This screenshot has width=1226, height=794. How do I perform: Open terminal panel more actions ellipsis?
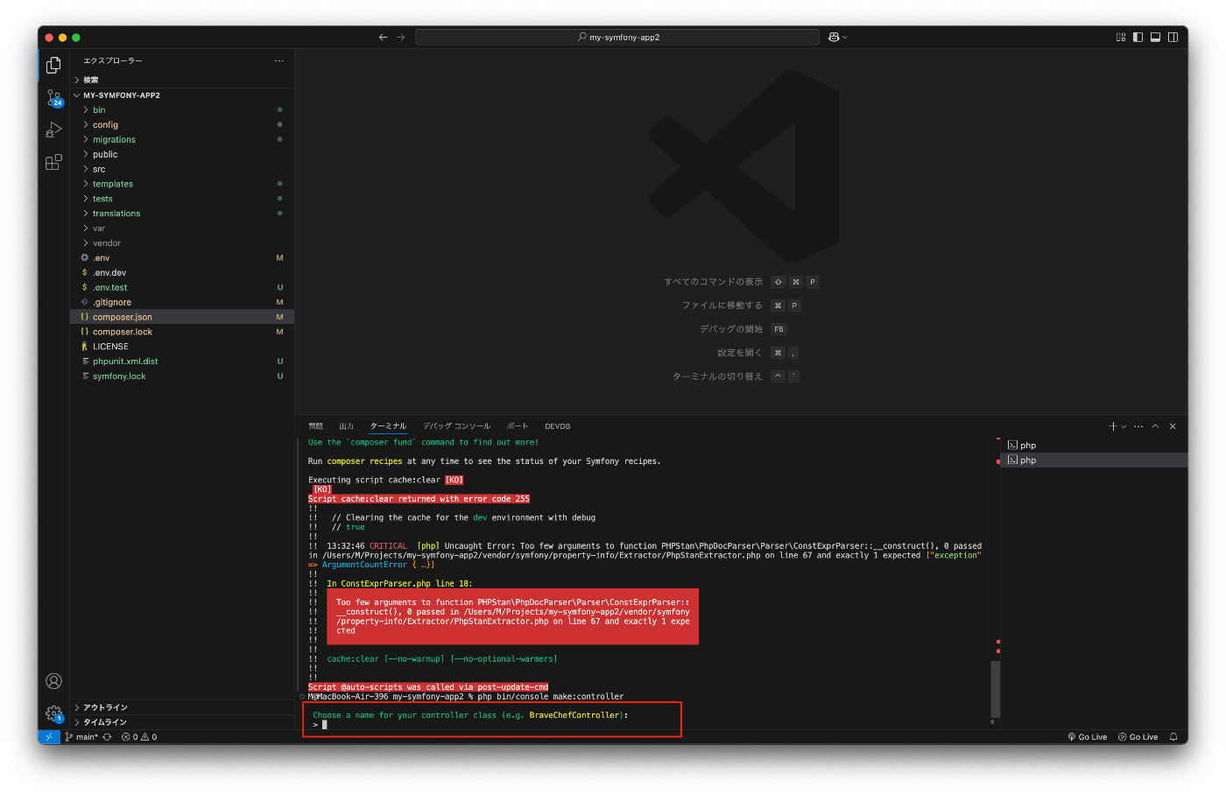click(1138, 426)
